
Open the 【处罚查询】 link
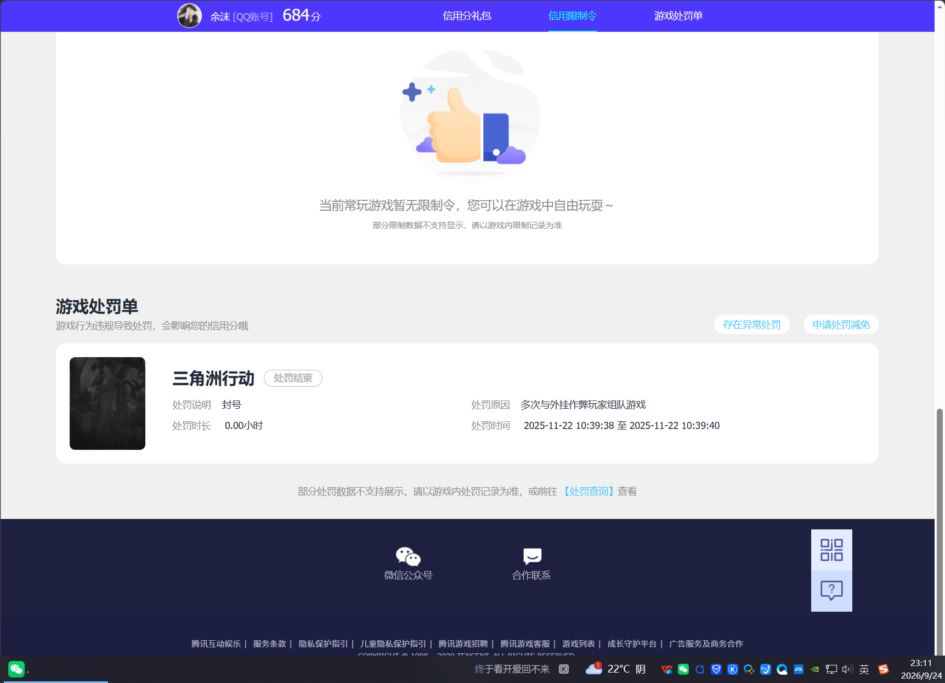coord(588,491)
